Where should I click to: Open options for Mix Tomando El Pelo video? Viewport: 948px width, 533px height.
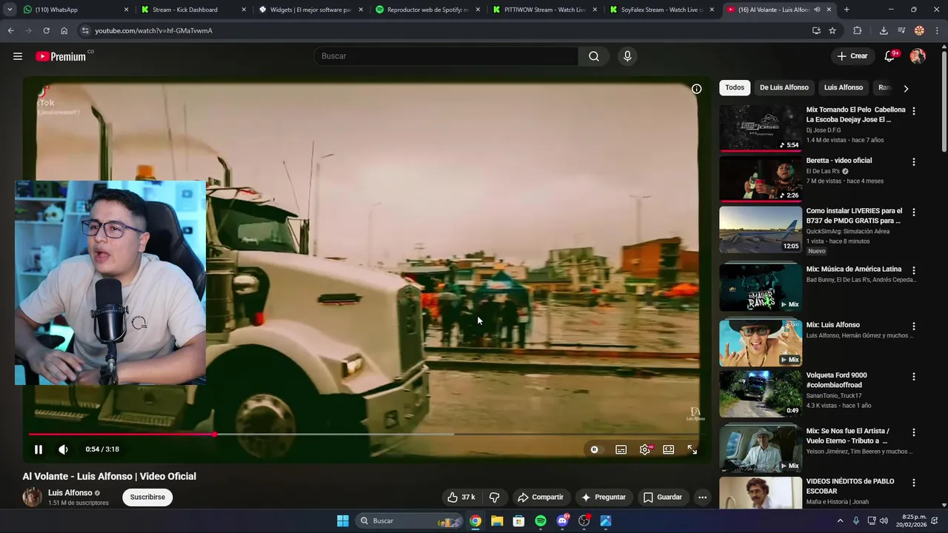[x=913, y=111]
